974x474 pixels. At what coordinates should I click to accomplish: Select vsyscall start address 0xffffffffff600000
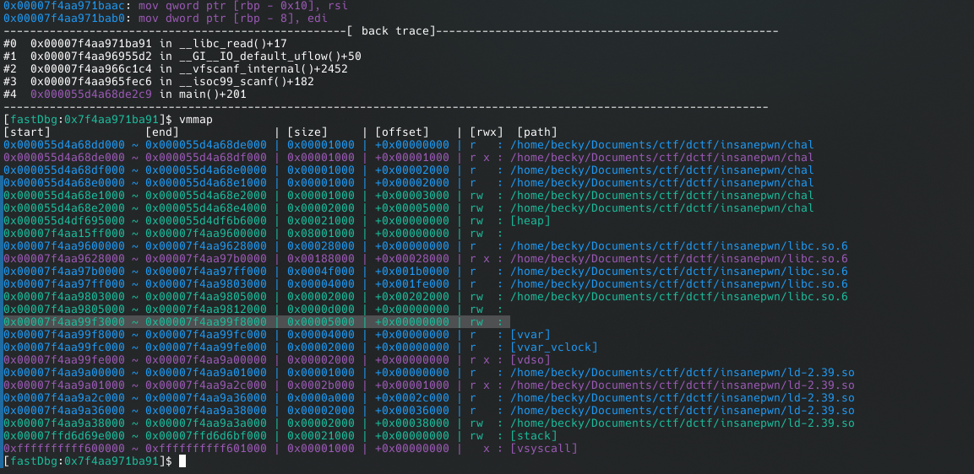[64, 448]
